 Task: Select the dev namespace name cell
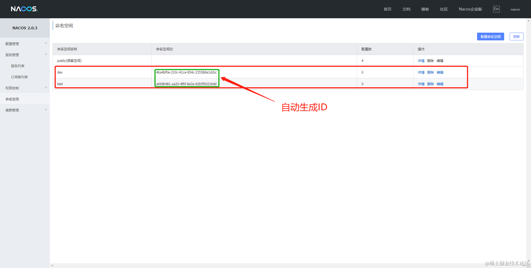pos(102,72)
